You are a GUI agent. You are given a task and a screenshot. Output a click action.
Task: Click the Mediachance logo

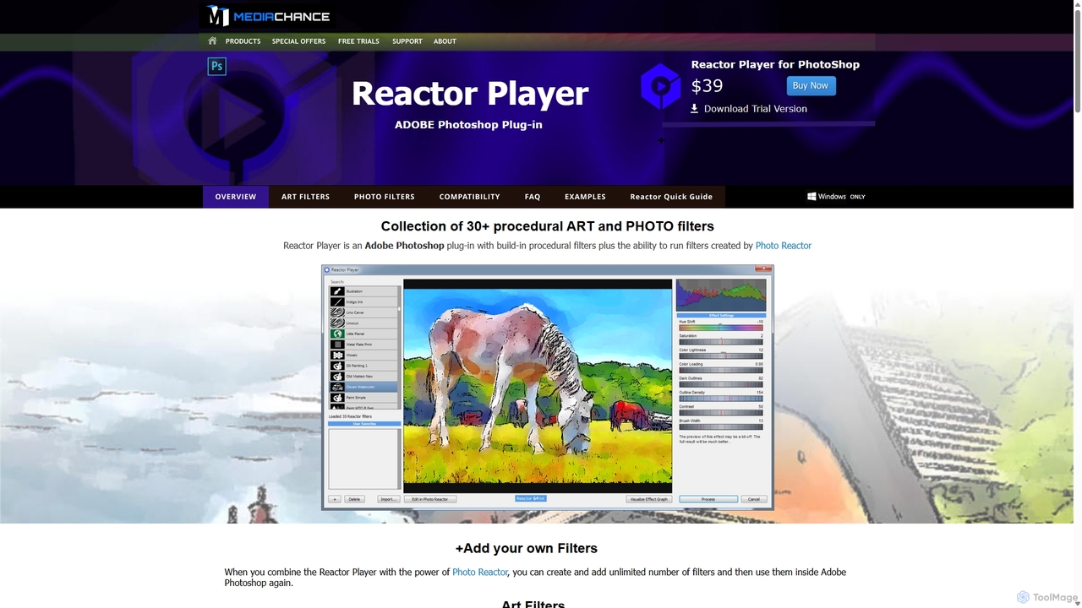tap(268, 16)
